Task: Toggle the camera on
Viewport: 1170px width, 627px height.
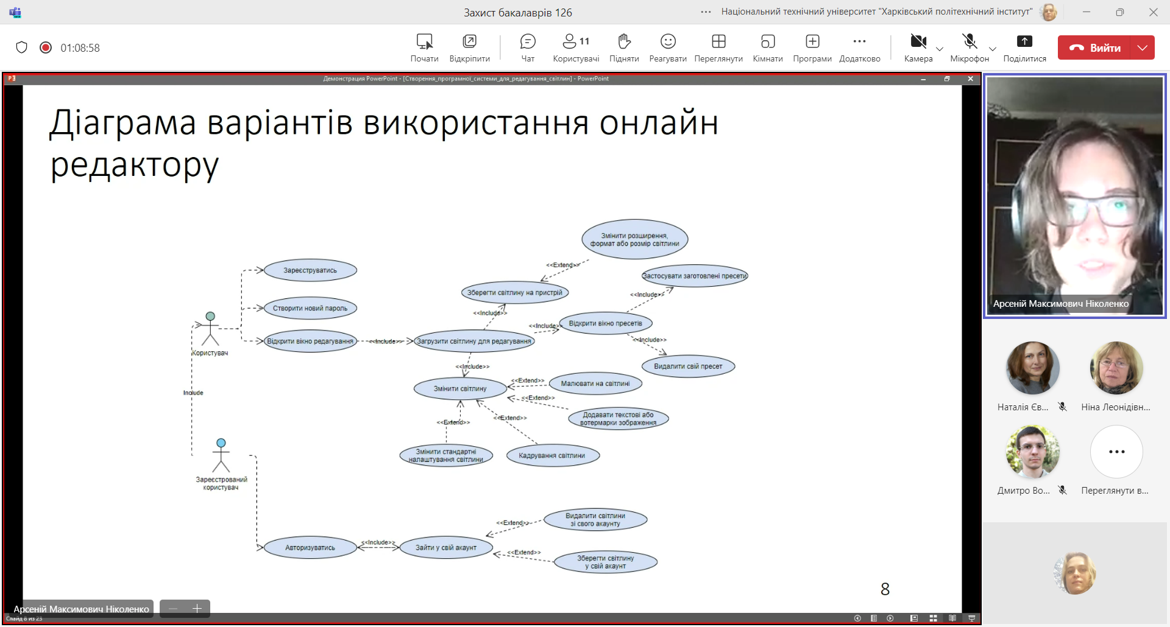Action: point(918,42)
